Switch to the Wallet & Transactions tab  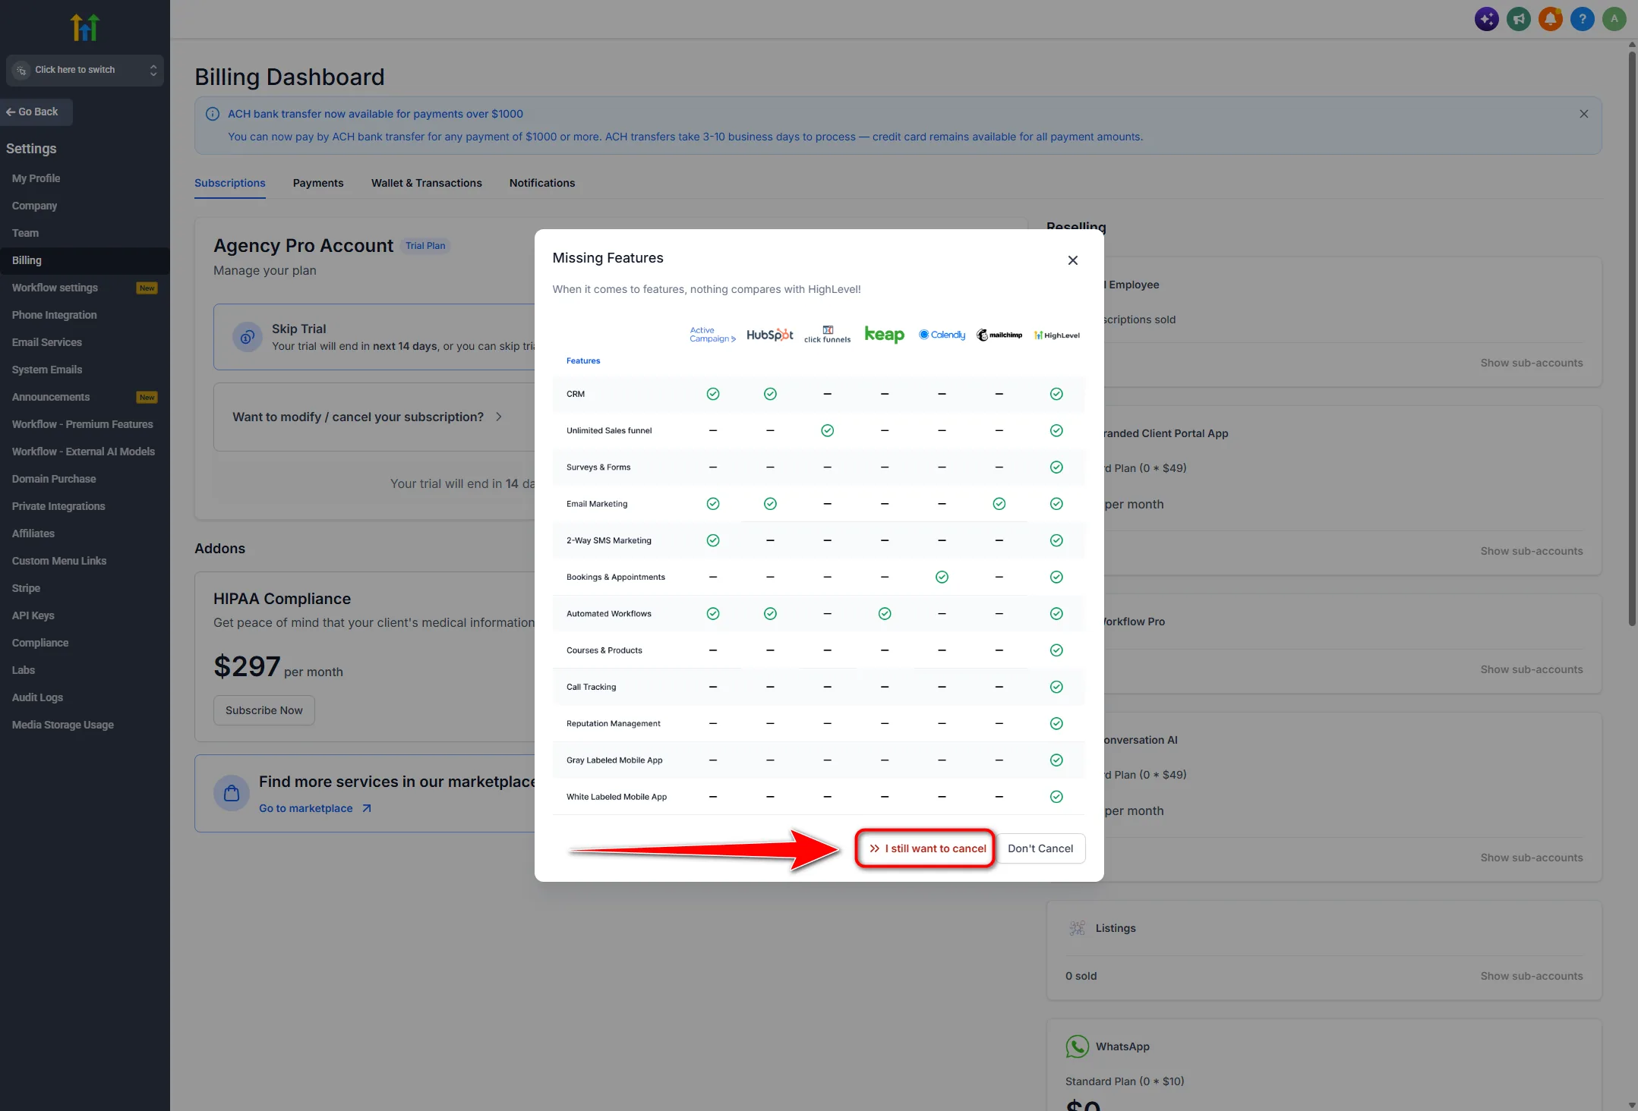click(426, 183)
